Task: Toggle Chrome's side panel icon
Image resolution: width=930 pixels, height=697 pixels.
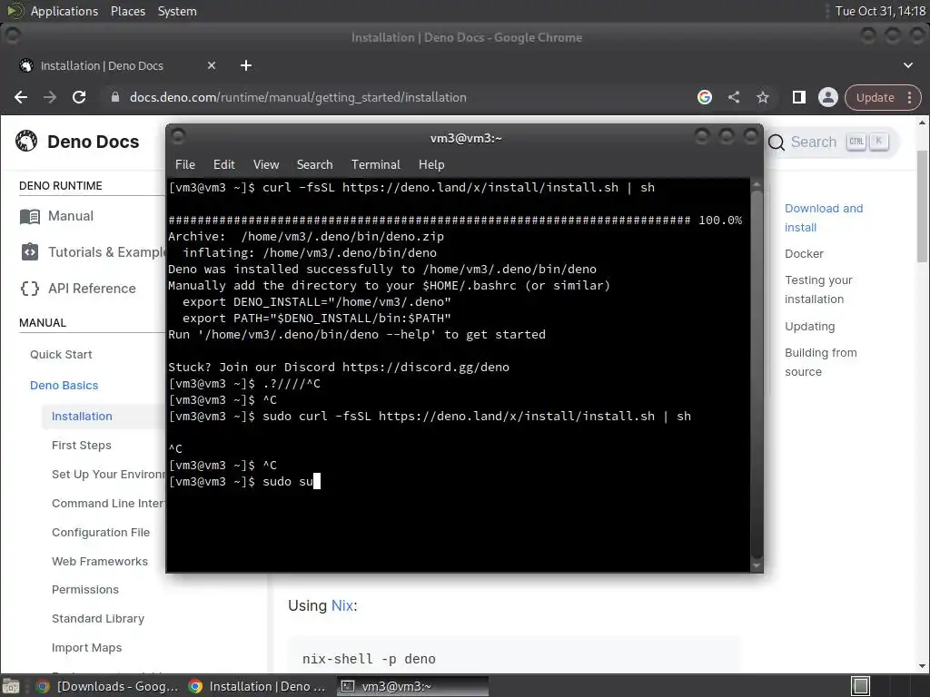Action: pos(799,97)
